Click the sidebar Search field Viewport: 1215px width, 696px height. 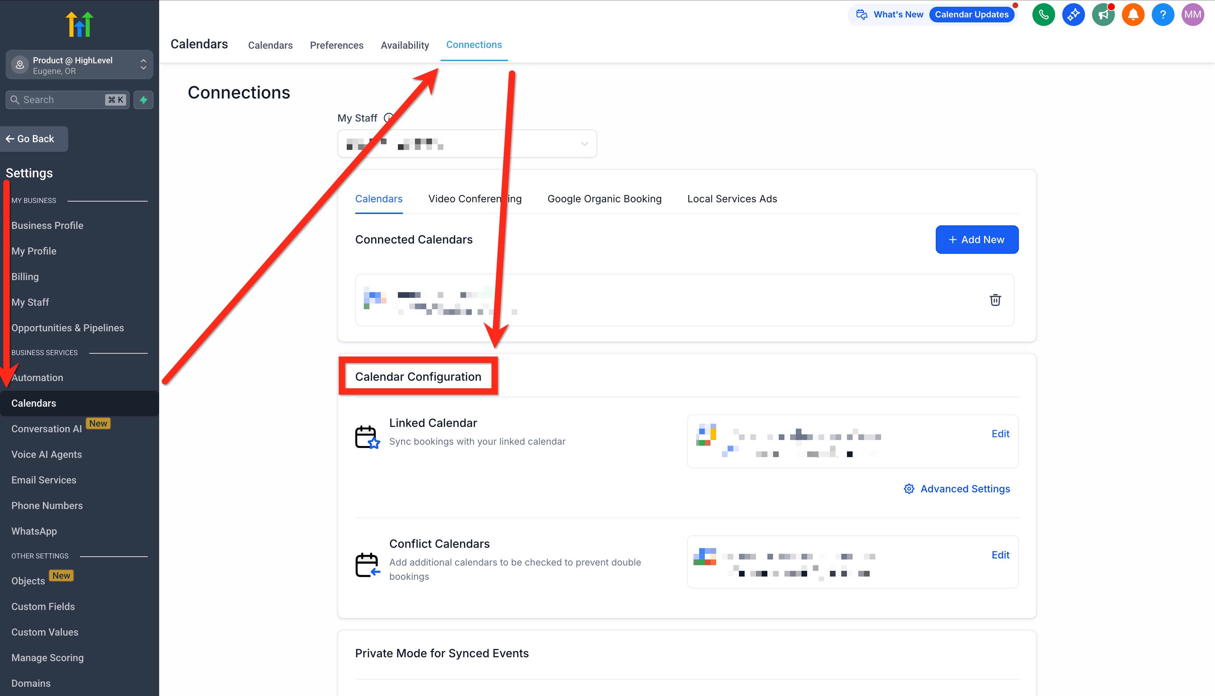coord(62,100)
